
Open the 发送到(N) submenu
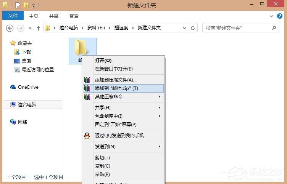[x=123, y=147]
